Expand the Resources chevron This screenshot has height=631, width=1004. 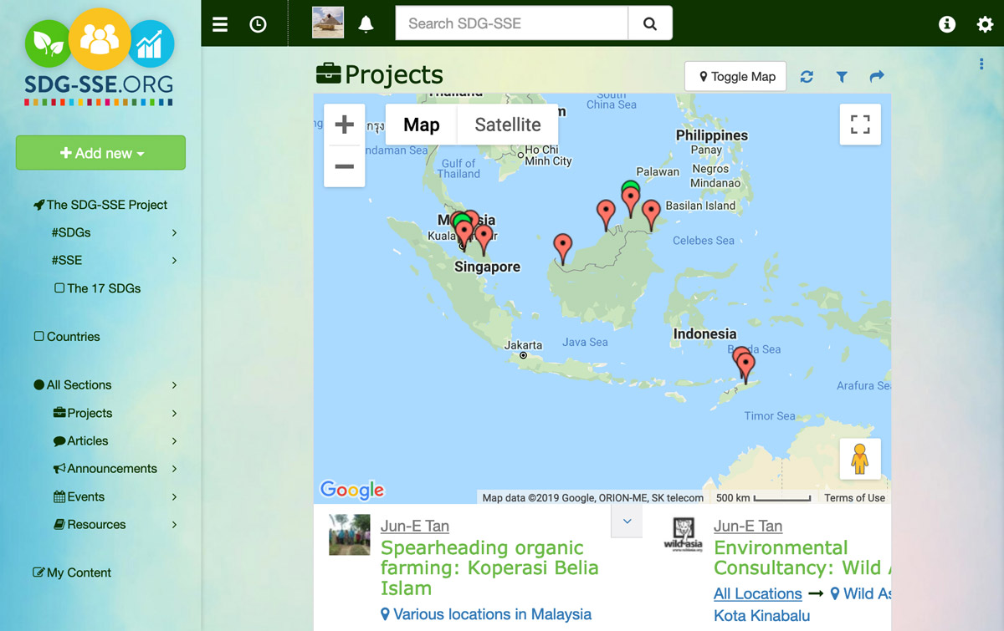(174, 525)
